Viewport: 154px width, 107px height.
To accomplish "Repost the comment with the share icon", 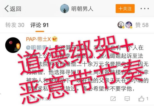I will pyautogui.click(x=113, y=99).
